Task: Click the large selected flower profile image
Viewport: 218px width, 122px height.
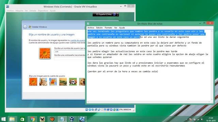Action: coord(45,54)
